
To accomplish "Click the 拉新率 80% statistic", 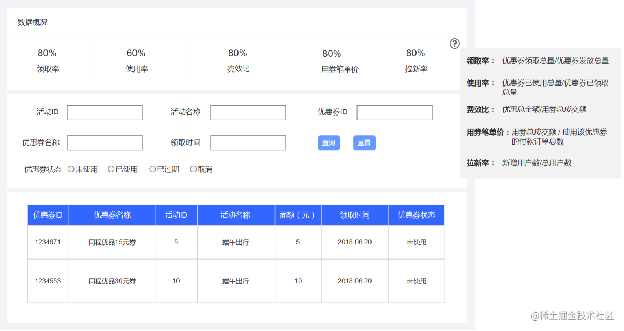I will click(416, 61).
